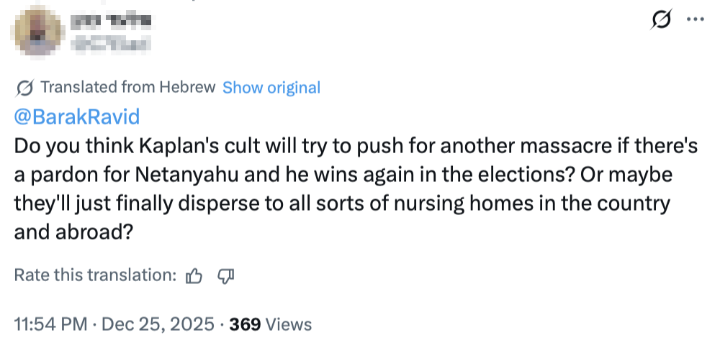Open the author's profile picture
720x348 pixels.
37,33
